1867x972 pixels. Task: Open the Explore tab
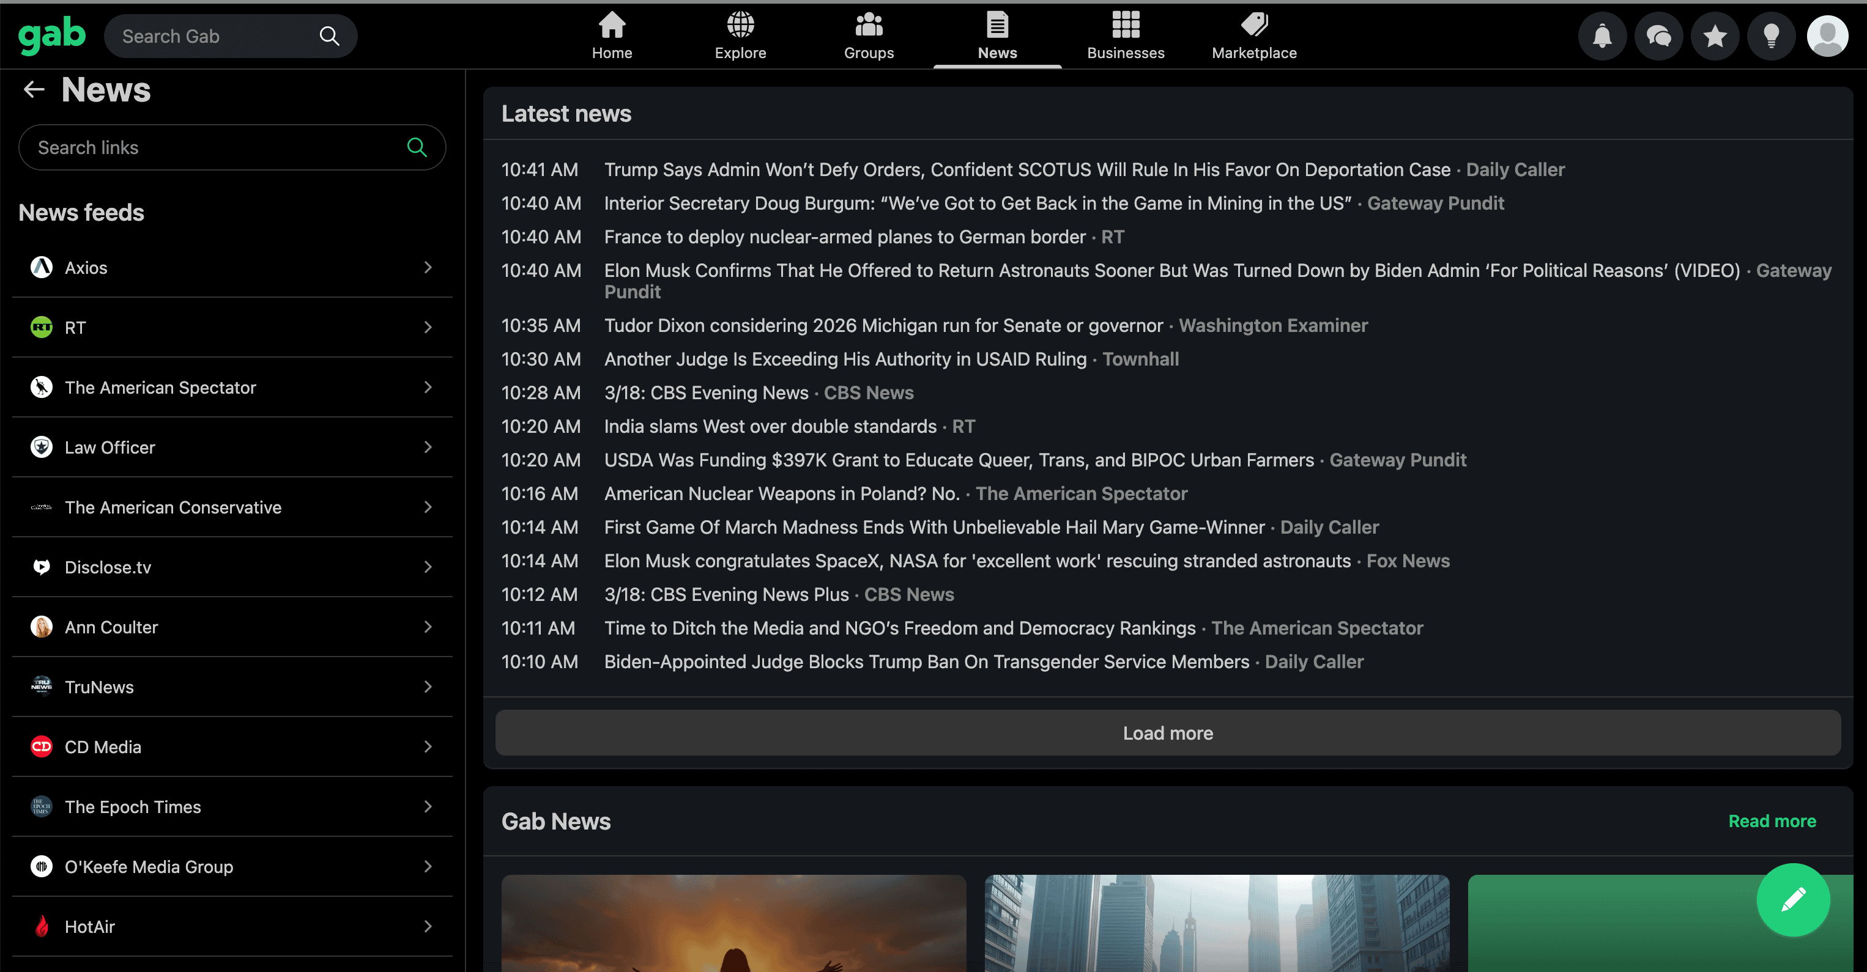[740, 36]
